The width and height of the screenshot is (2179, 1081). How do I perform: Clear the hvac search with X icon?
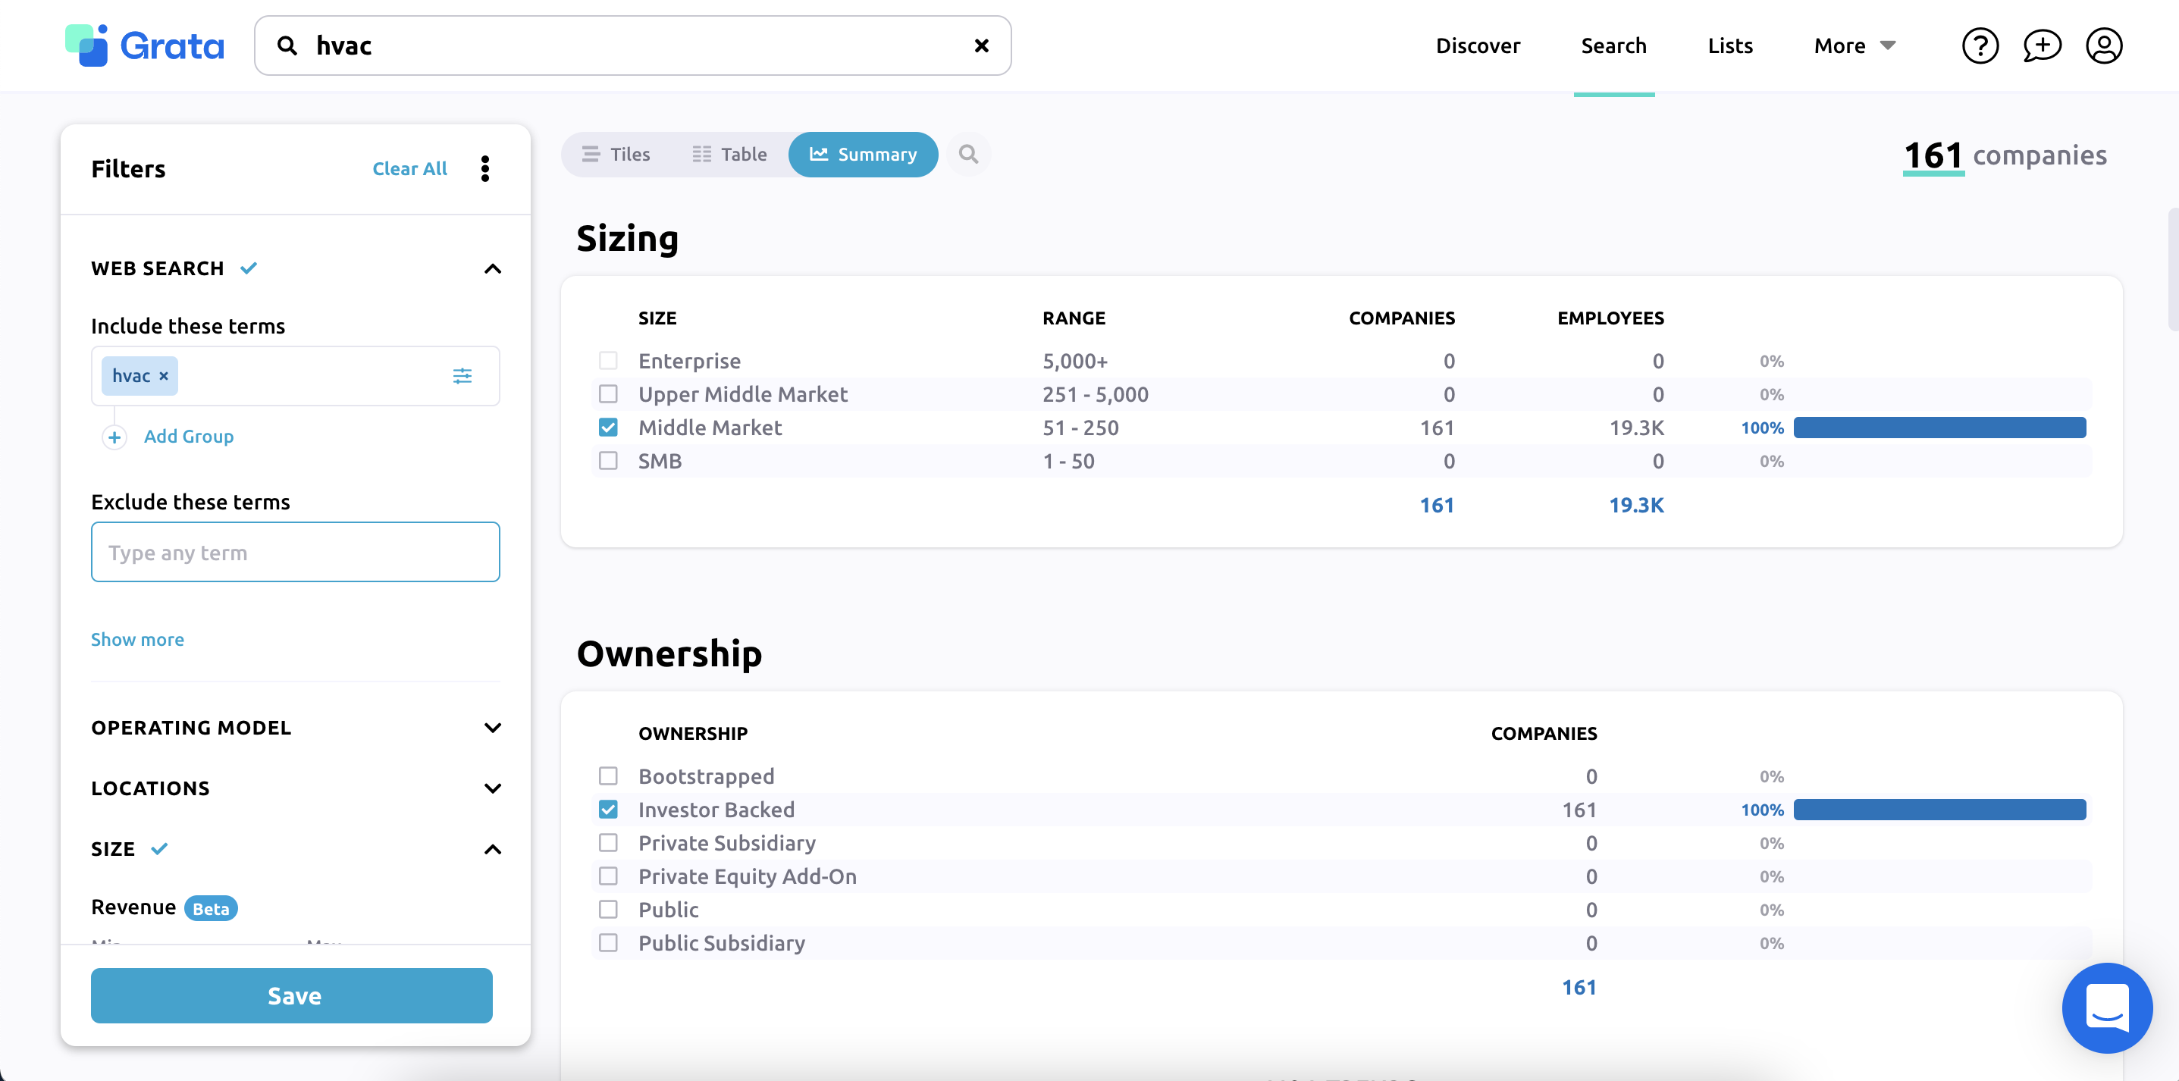981,45
